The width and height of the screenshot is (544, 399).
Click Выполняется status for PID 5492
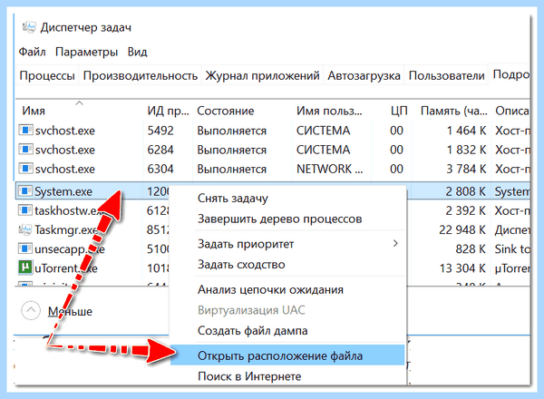click(232, 131)
